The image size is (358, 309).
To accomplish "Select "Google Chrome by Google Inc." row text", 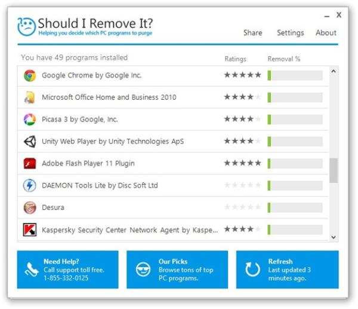I will point(92,75).
